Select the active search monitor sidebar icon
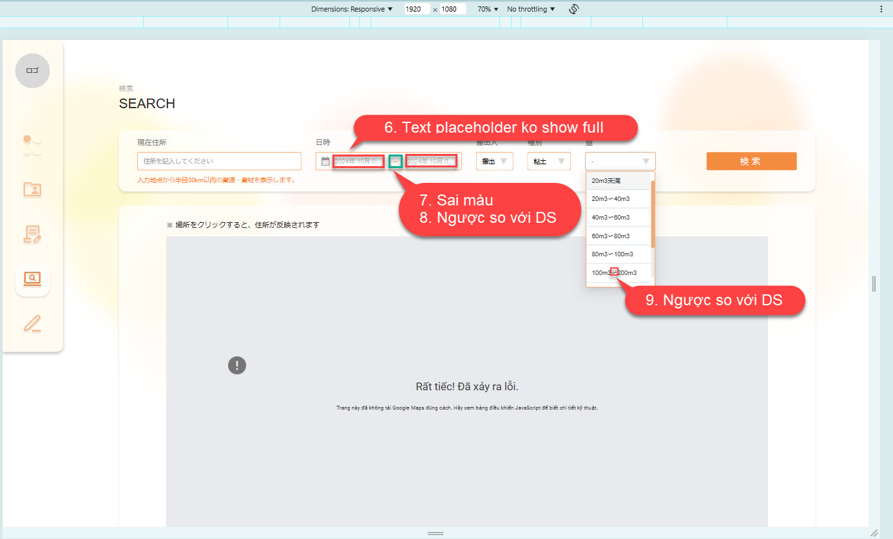 point(32,279)
